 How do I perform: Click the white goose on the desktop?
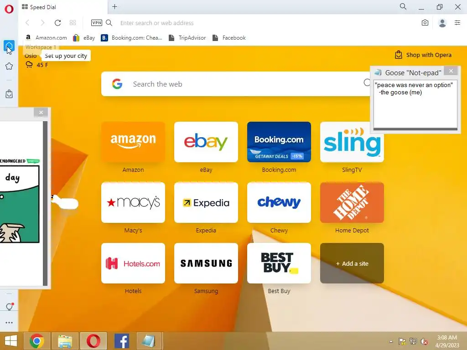coord(65,202)
